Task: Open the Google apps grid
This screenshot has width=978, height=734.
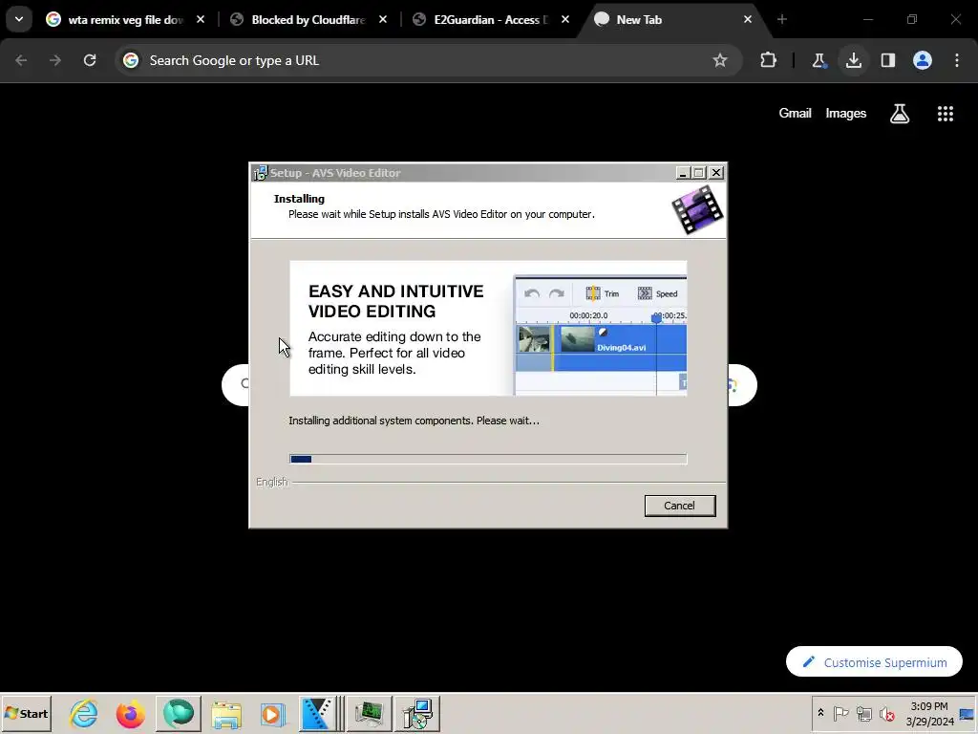Action: click(946, 114)
